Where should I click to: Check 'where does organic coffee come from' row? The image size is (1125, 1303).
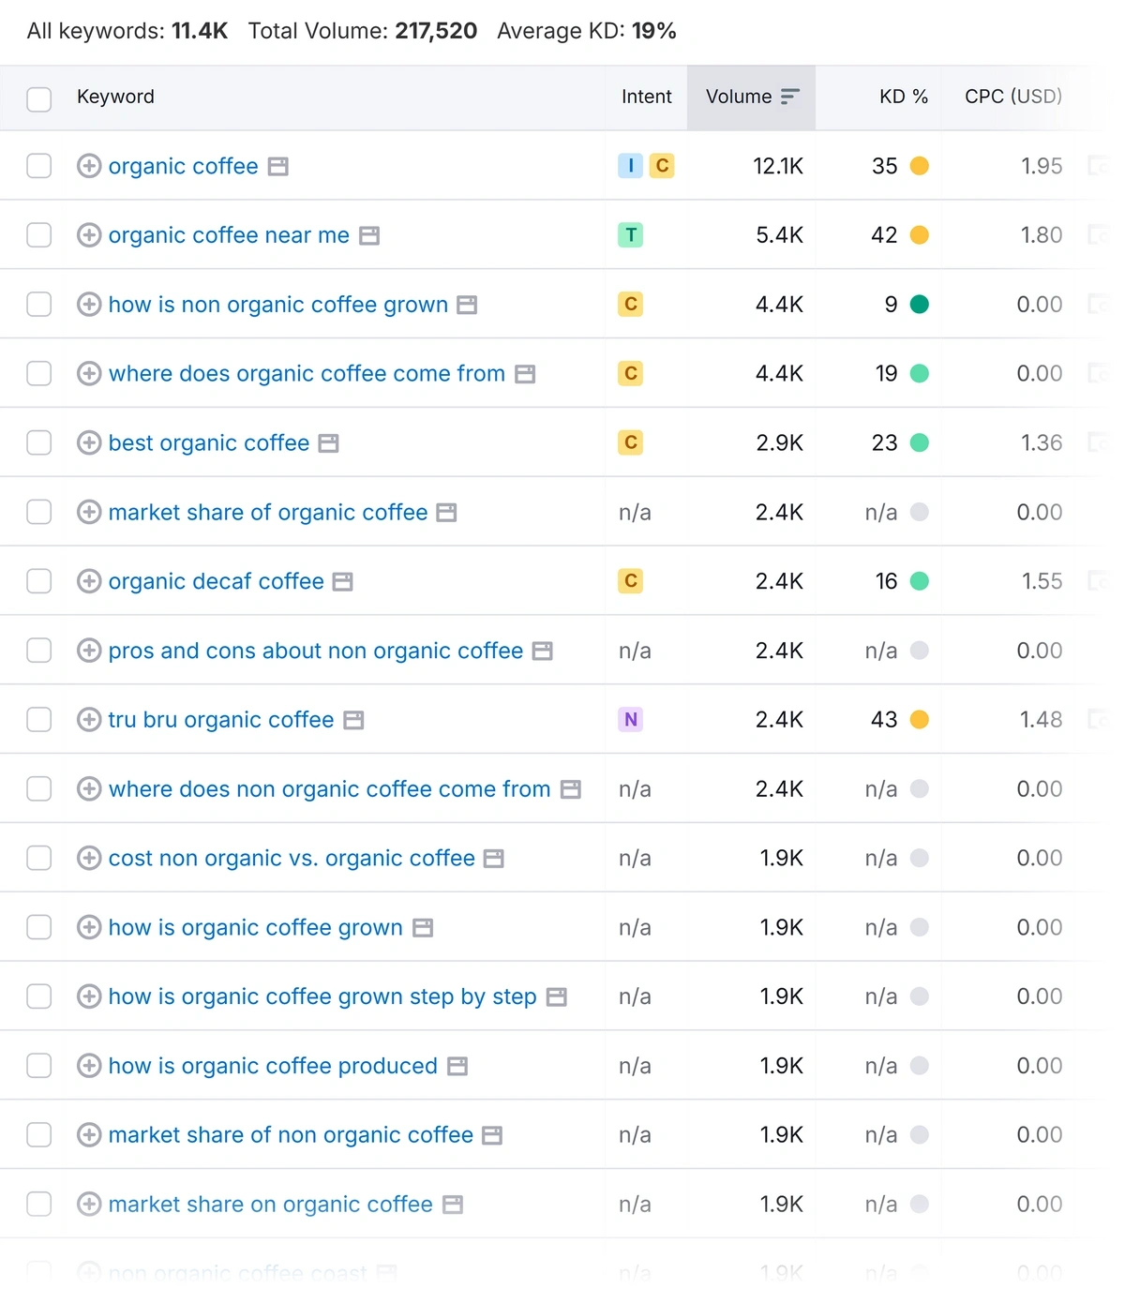39,373
